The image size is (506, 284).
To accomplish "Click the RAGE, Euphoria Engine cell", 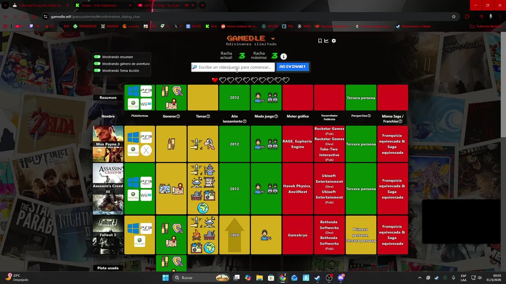I will (298, 144).
